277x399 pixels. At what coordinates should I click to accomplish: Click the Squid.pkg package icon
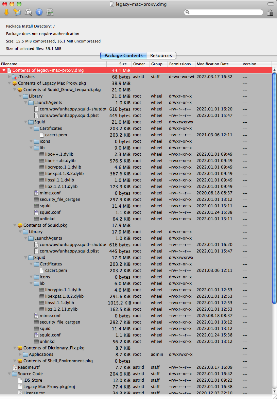click(20, 225)
